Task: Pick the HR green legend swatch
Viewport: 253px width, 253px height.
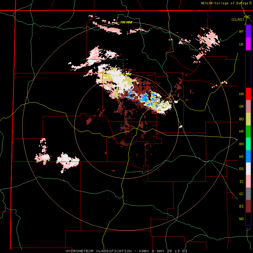Action: point(248,132)
